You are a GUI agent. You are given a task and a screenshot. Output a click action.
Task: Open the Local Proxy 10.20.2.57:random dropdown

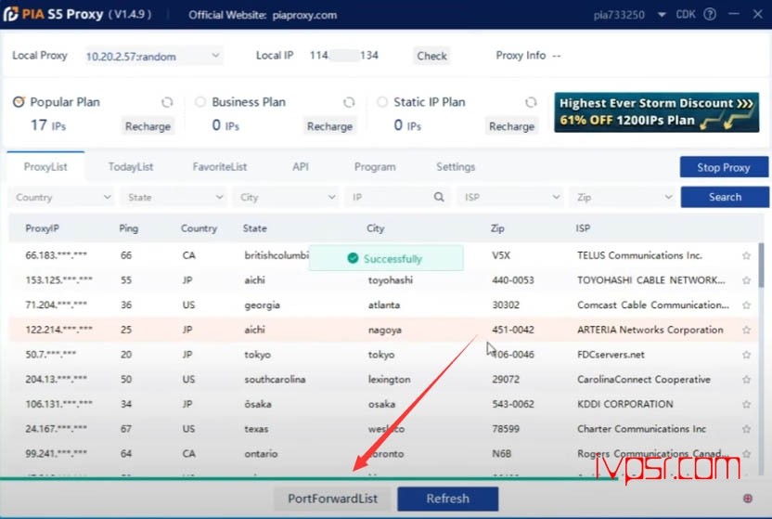[x=153, y=56]
